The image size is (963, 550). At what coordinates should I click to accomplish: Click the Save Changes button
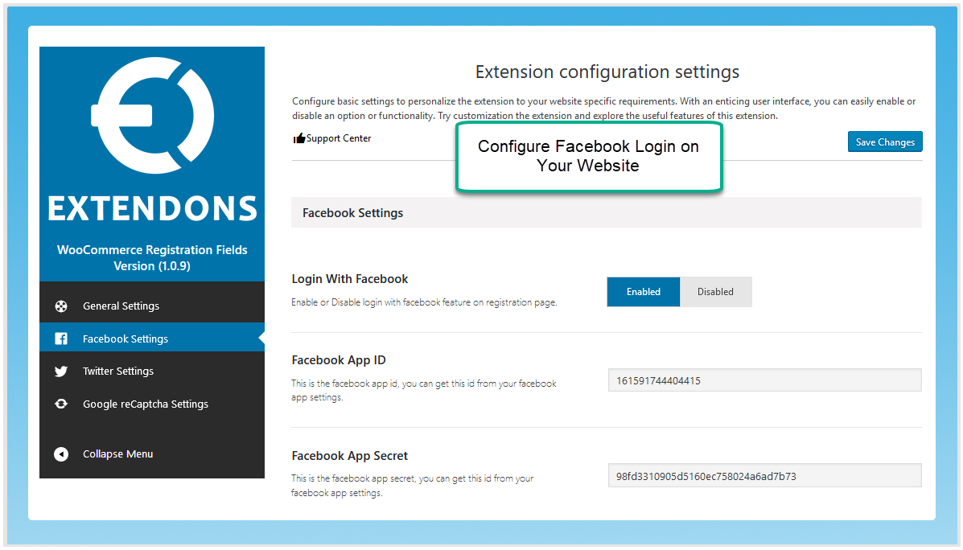(x=885, y=142)
